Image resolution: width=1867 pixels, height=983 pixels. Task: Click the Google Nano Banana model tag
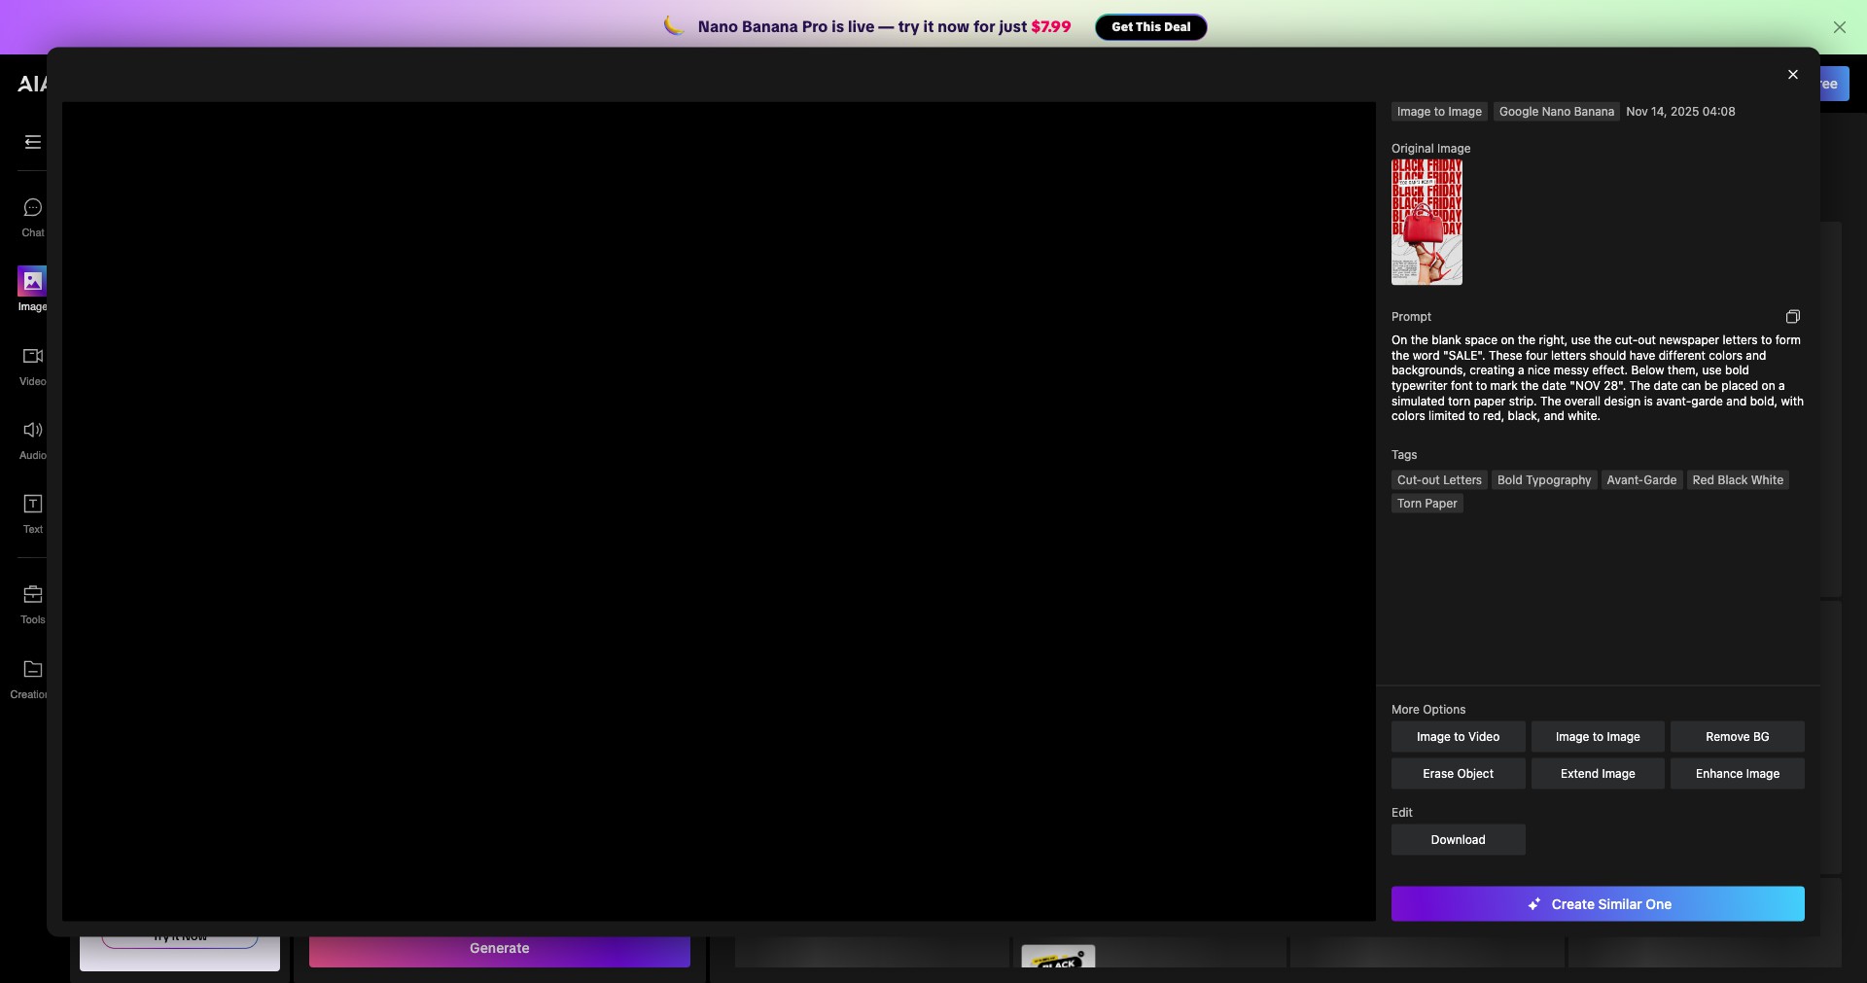[x=1556, y=112]
